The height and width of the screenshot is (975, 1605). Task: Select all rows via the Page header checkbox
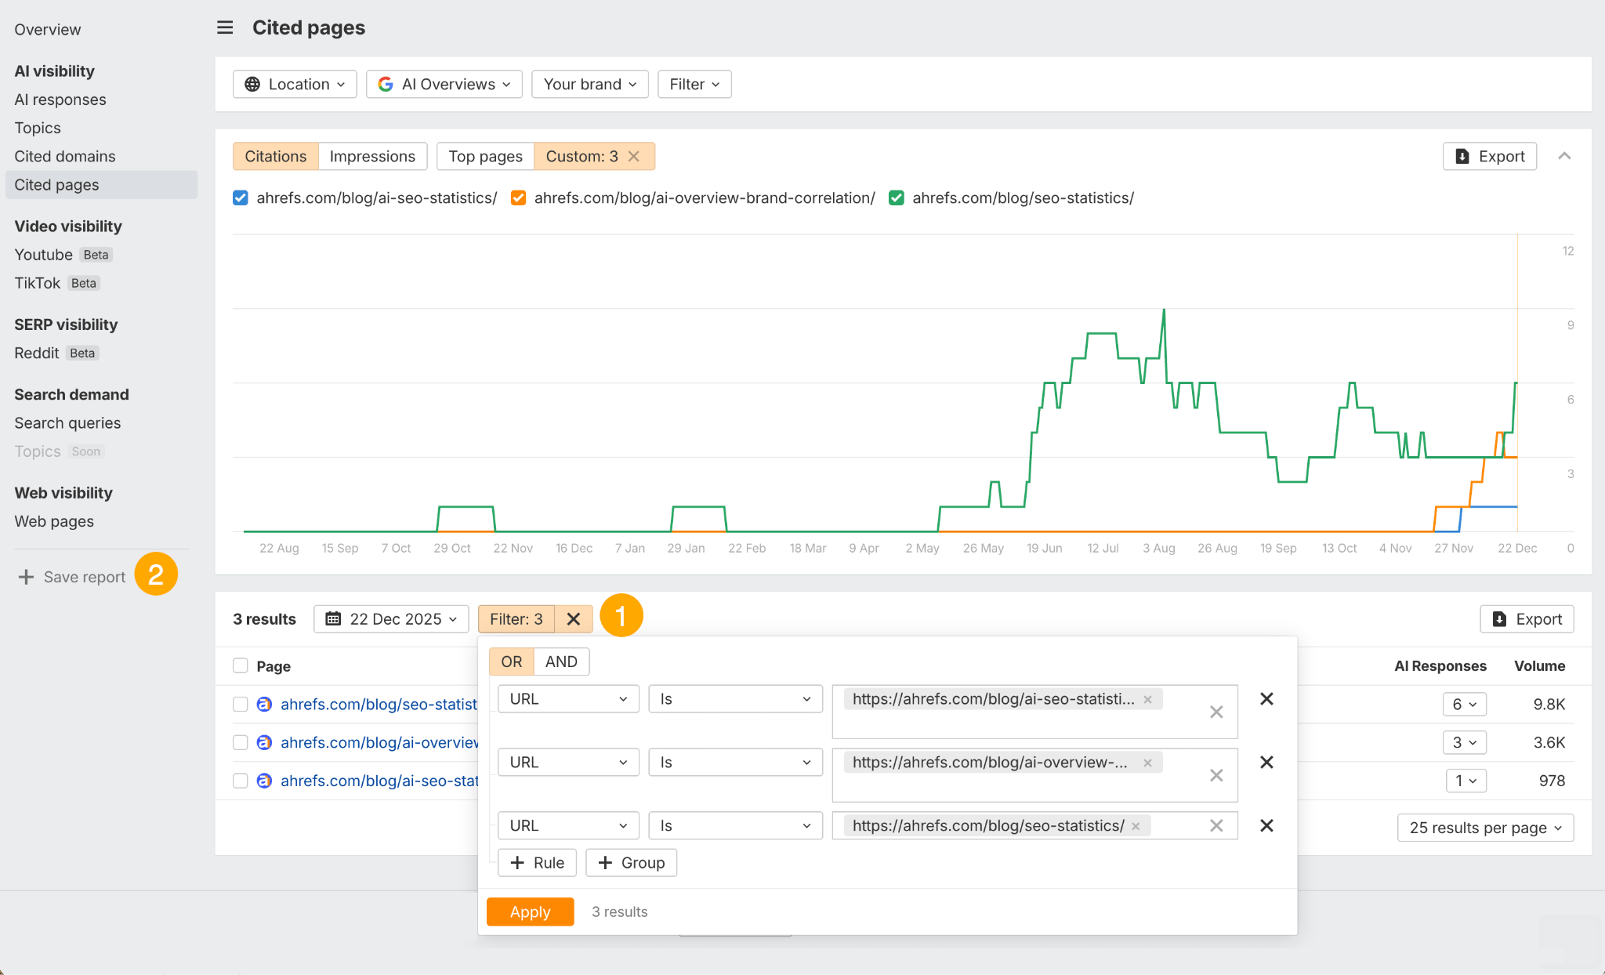240,665
